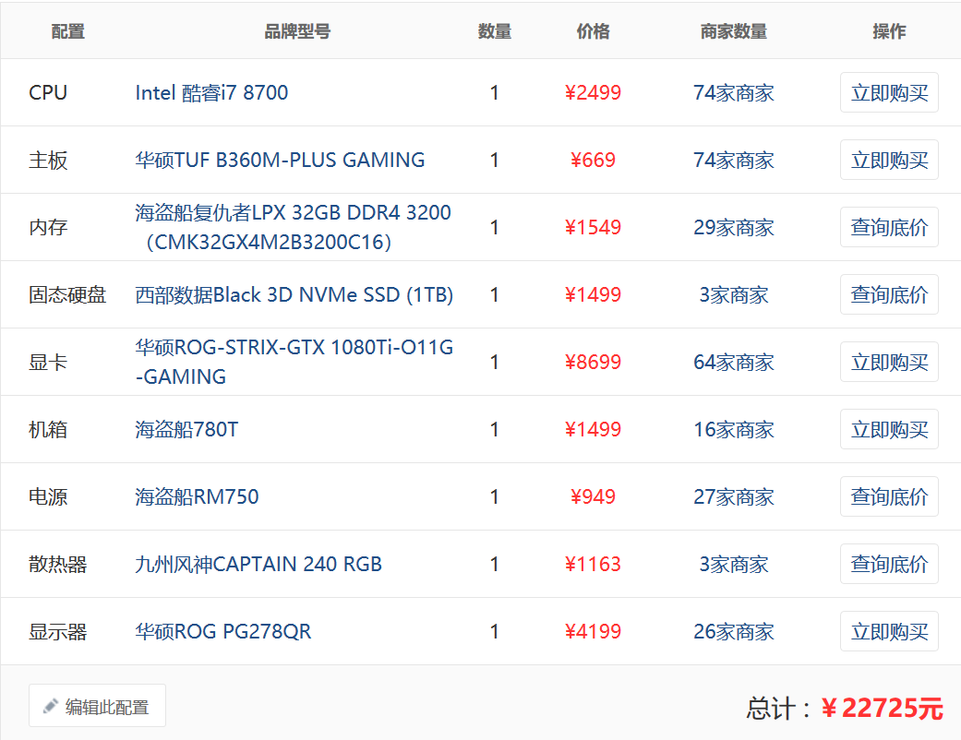View the 64家商家 merchants for the 显卡
The height and width of the screenshot is (740, 961).
click(733, 362)
